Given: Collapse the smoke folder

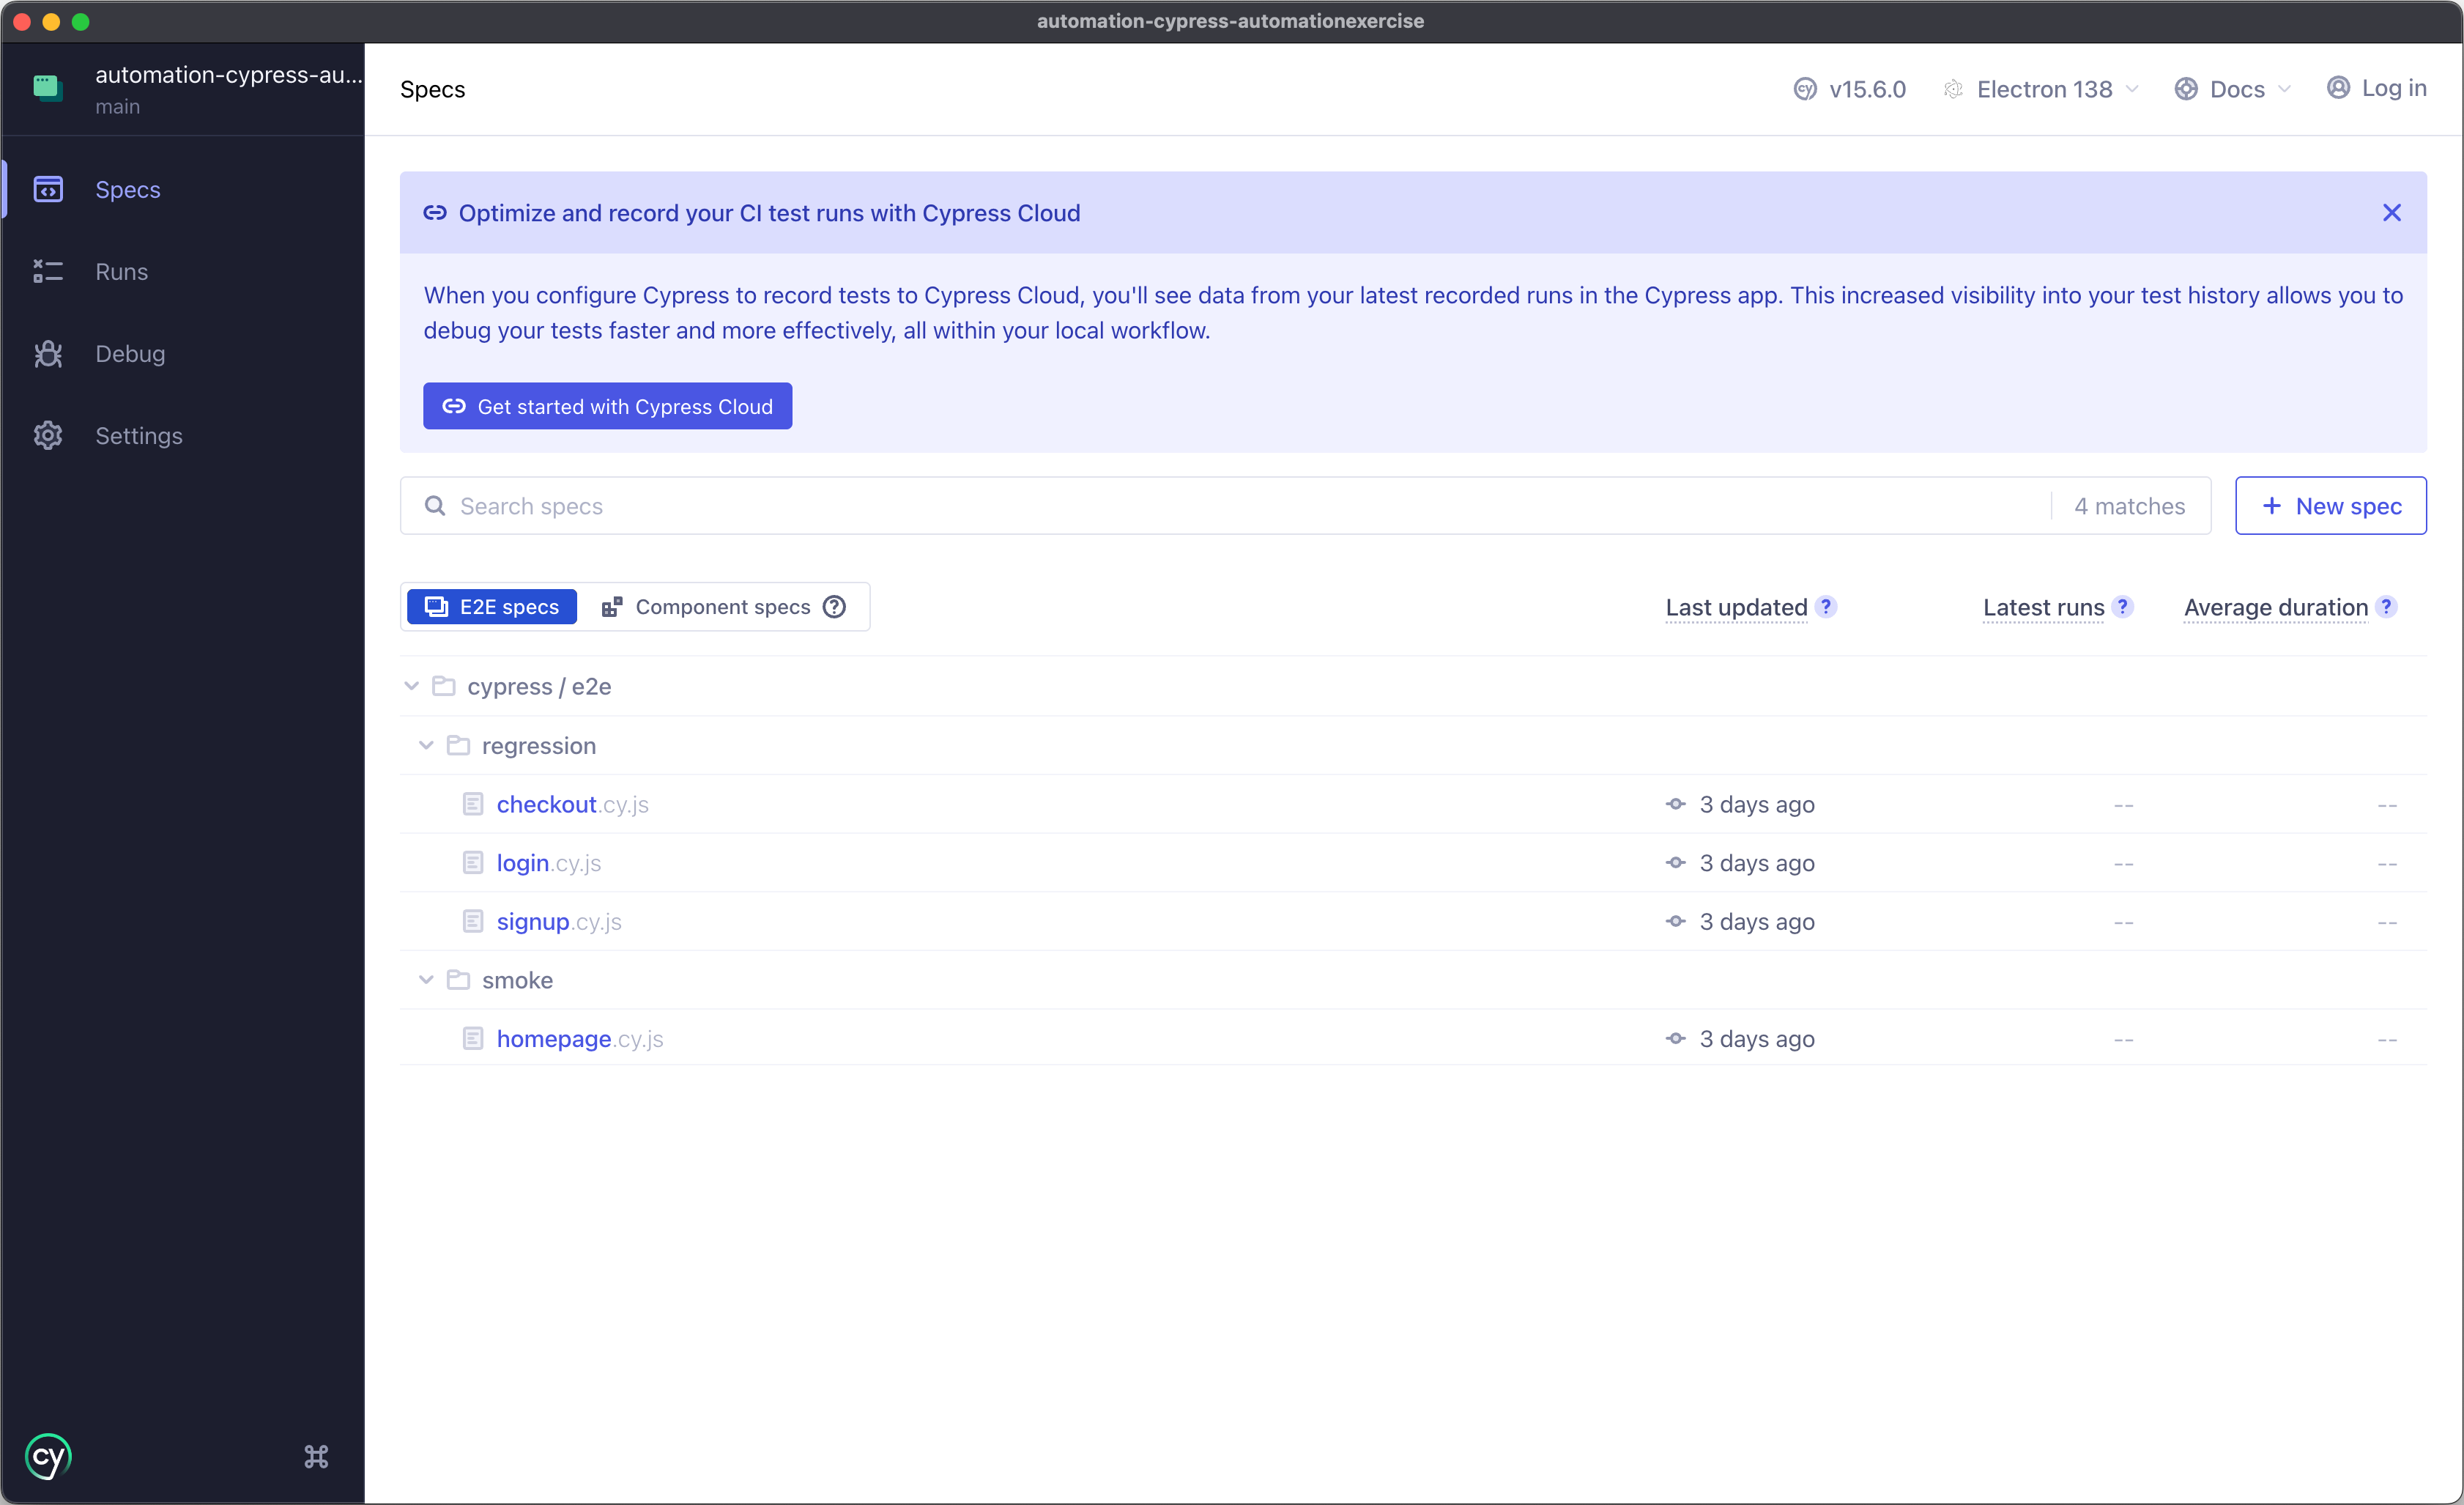Looking at the screenshot, I should [426, 980].
